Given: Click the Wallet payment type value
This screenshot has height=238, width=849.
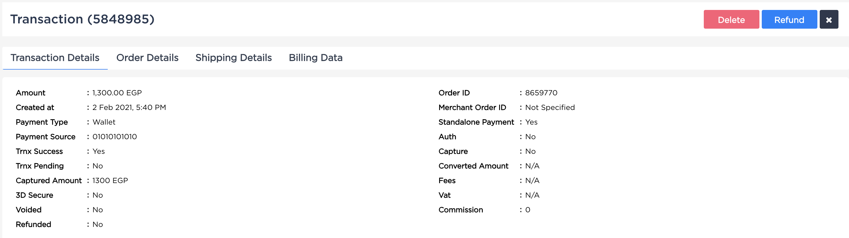Looking at the screenshot, I should pos(104,122).
